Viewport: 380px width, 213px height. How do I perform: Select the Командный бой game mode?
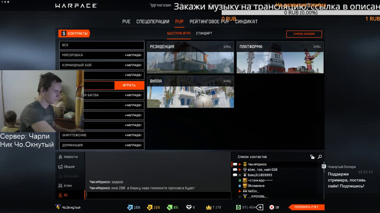(102, 65)
